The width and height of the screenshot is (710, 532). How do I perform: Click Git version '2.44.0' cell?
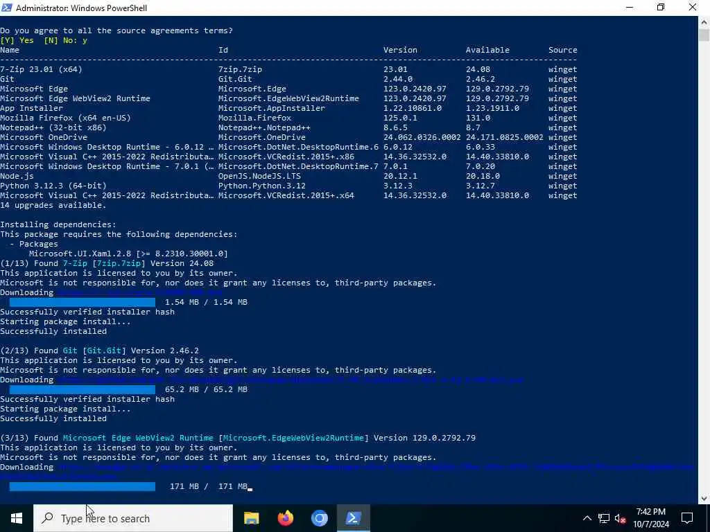(x=398, y=79)
